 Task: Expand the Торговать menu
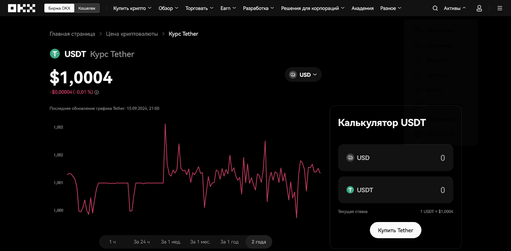pyautogui.click(x=199, y=8)
